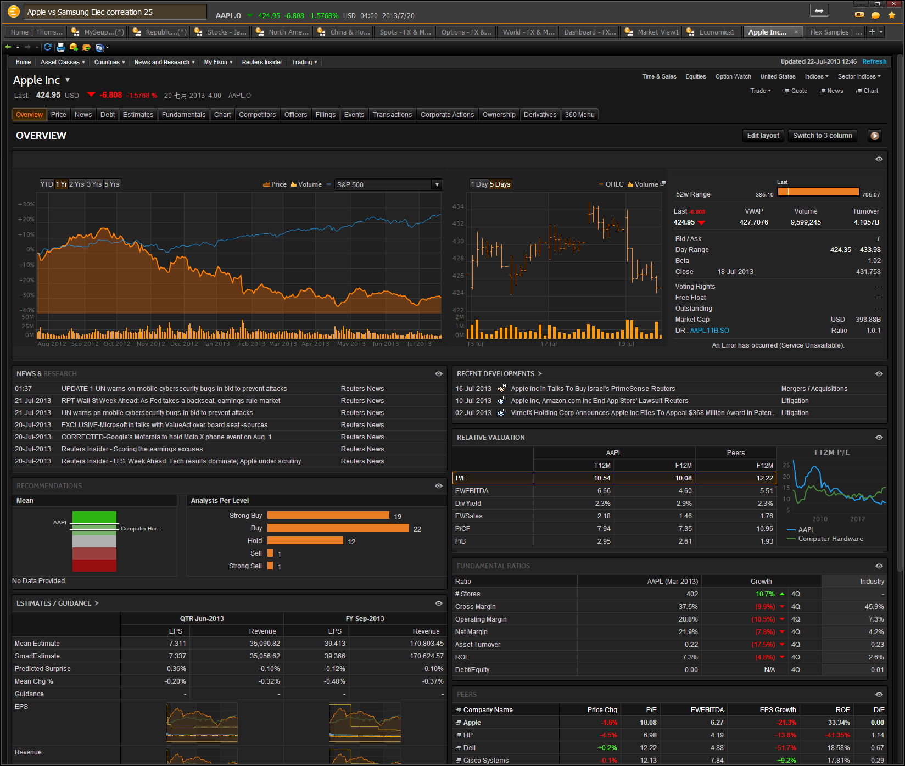Toggle visibility of Relative Valuation panel
This screenshot has height=766, width=905.
(x=879, y=438)
